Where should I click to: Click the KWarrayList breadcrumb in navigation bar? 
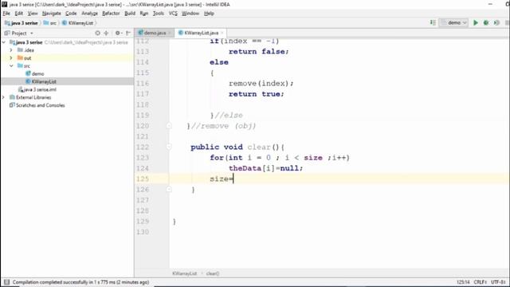pos(78,23)
